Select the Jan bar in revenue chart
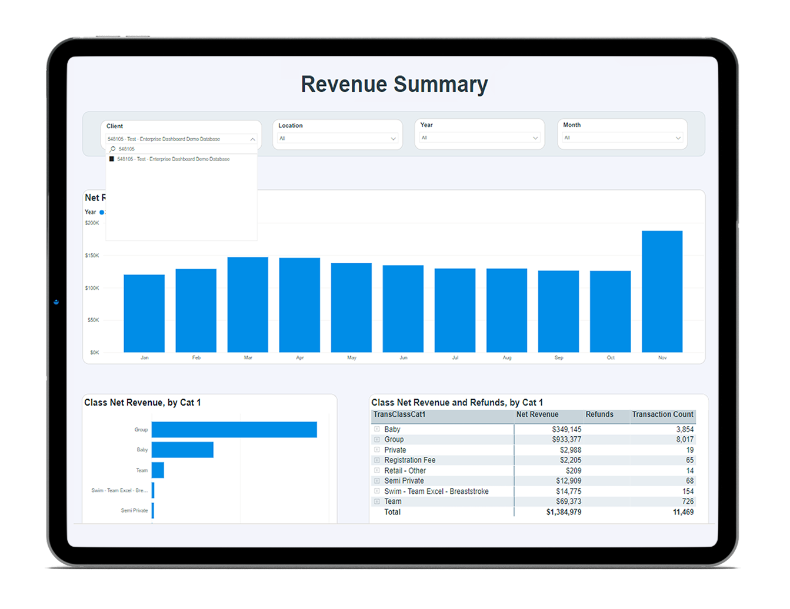Viewport: 790px width, 609px height. 144,313
